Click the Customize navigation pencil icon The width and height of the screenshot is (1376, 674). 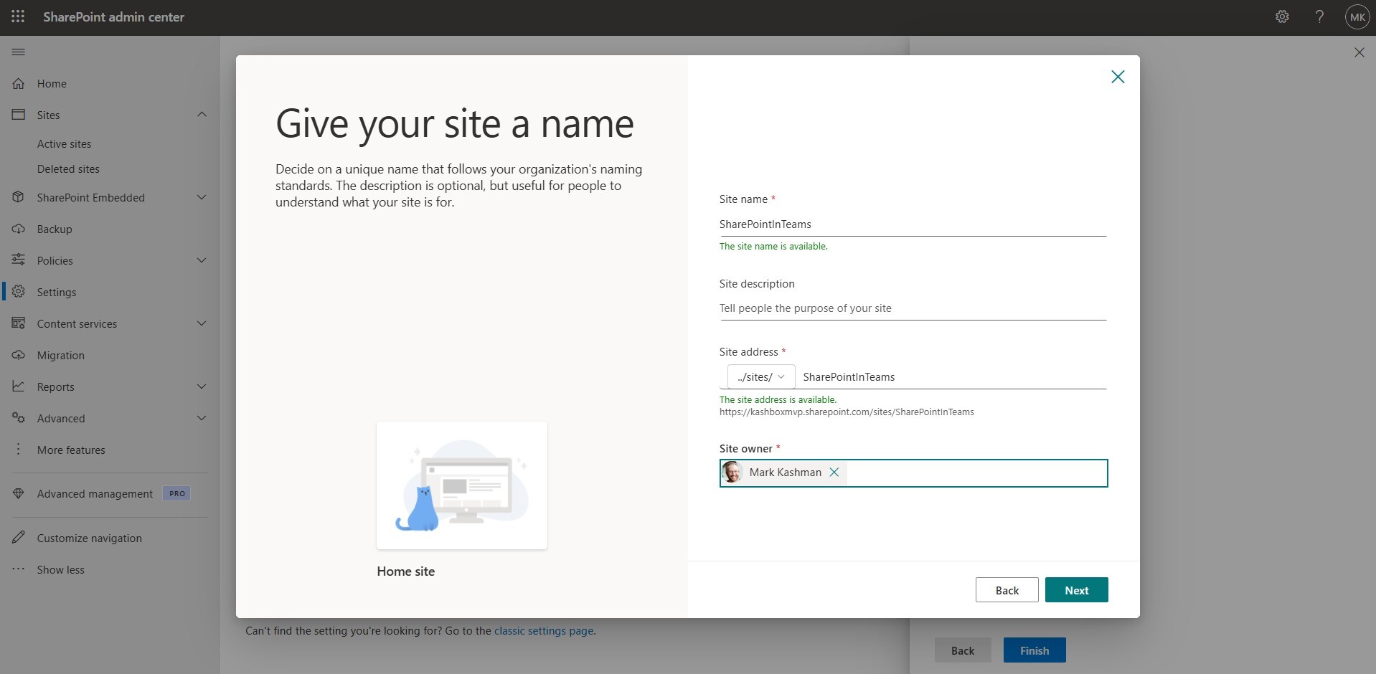pyautogui.click(x=19, y=537)
